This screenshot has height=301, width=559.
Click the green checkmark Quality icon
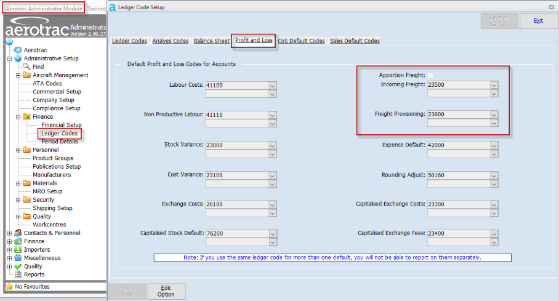[x=18, y=266]
